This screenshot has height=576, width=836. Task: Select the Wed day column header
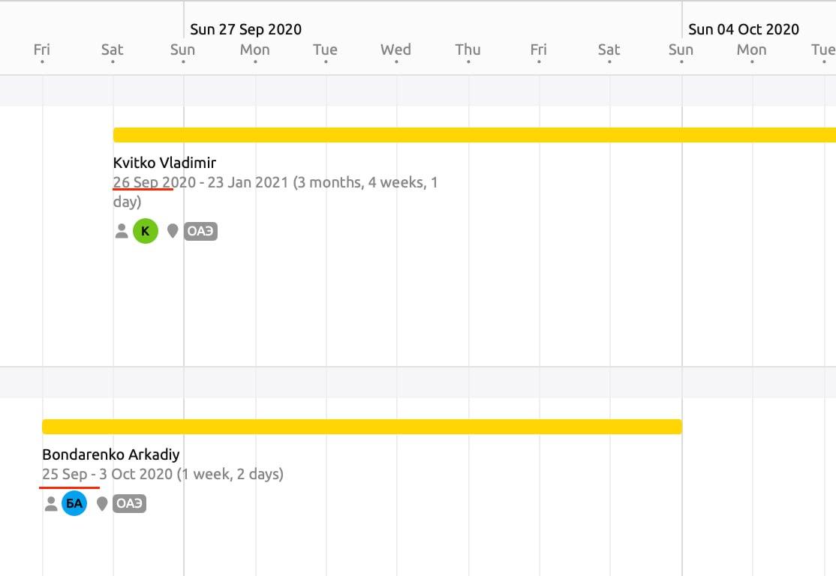(x=395, y=50)
